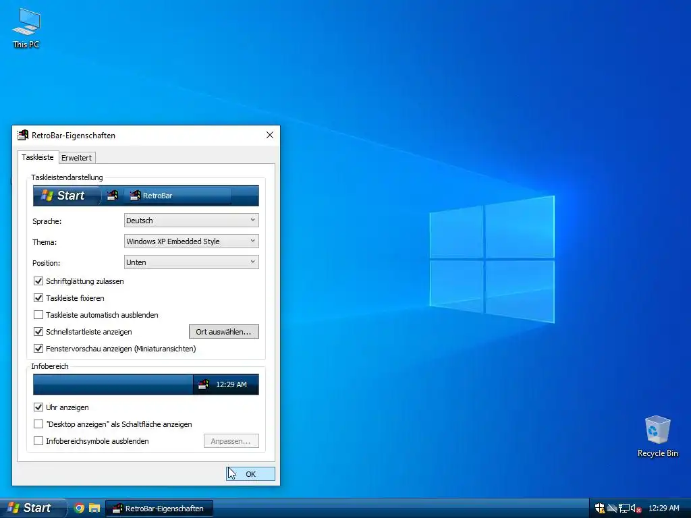Click the Ort auswählen... button
Viewport: 691px width, 518px height.
coord(224,332)
